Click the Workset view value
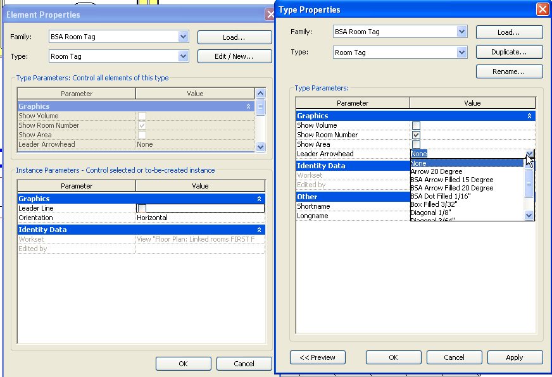This screenshot has width=552, height=377. 196,239
